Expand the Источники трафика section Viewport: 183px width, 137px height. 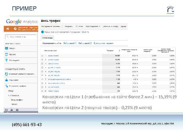18,86
